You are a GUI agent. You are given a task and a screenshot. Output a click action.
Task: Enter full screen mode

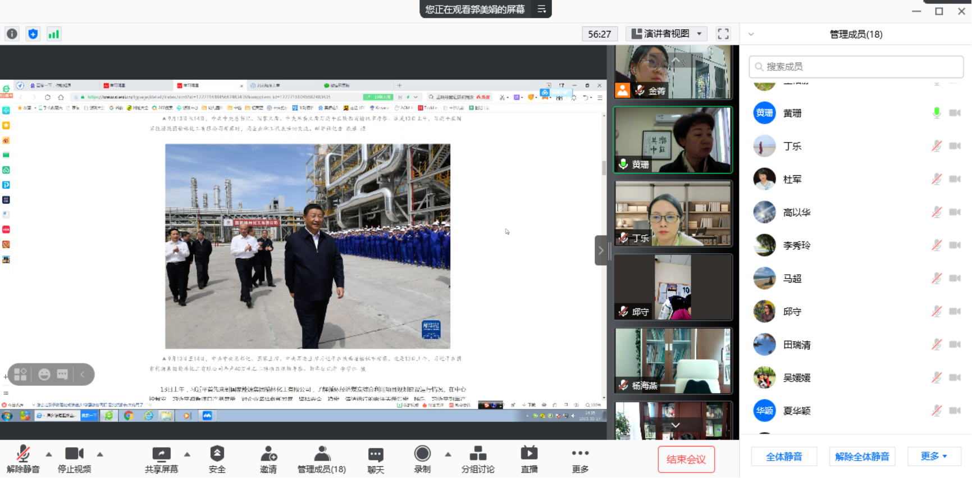coord(723,34)
